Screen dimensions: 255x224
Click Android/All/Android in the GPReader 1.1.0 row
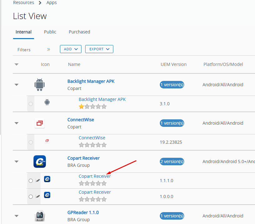pyautogui.click(x=223, y=216)
